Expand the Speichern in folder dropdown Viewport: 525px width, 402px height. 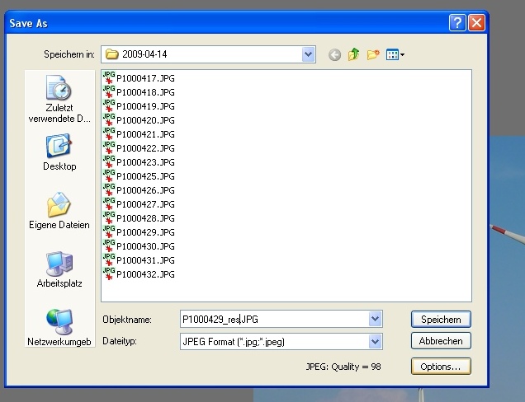point(309,54)
